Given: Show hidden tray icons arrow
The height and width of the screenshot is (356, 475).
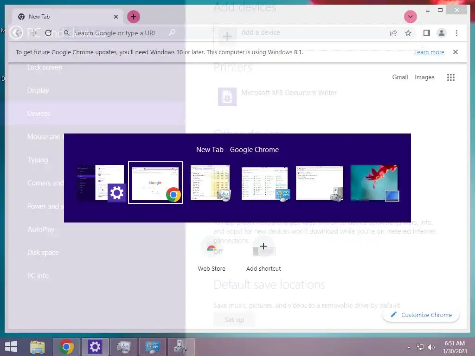Looking at the screenshot, I should point(409,347).
